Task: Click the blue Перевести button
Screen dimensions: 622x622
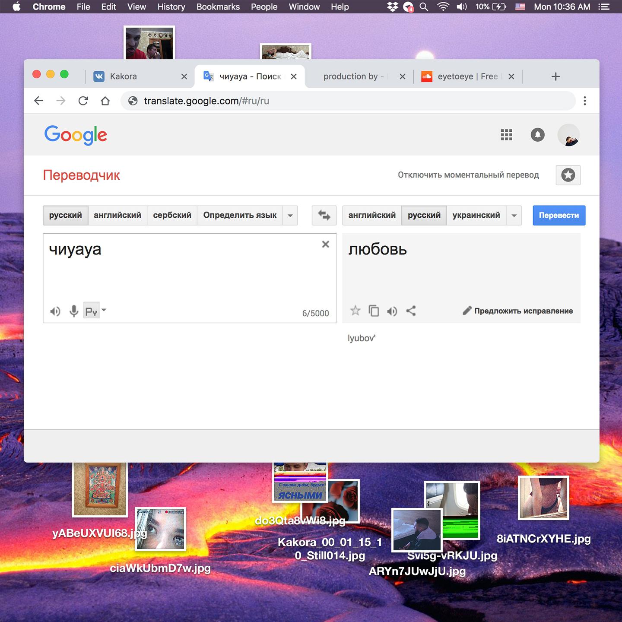Action: [x=559, y=215]
